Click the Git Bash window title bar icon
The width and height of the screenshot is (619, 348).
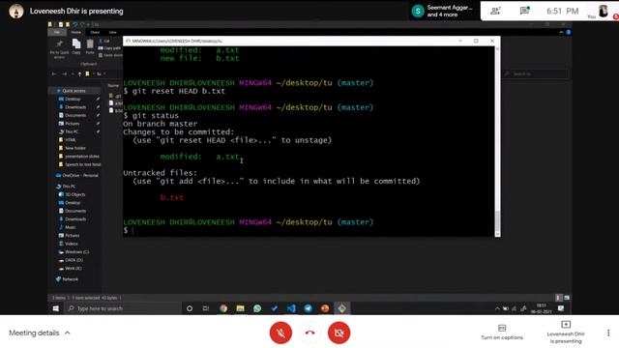128,41
